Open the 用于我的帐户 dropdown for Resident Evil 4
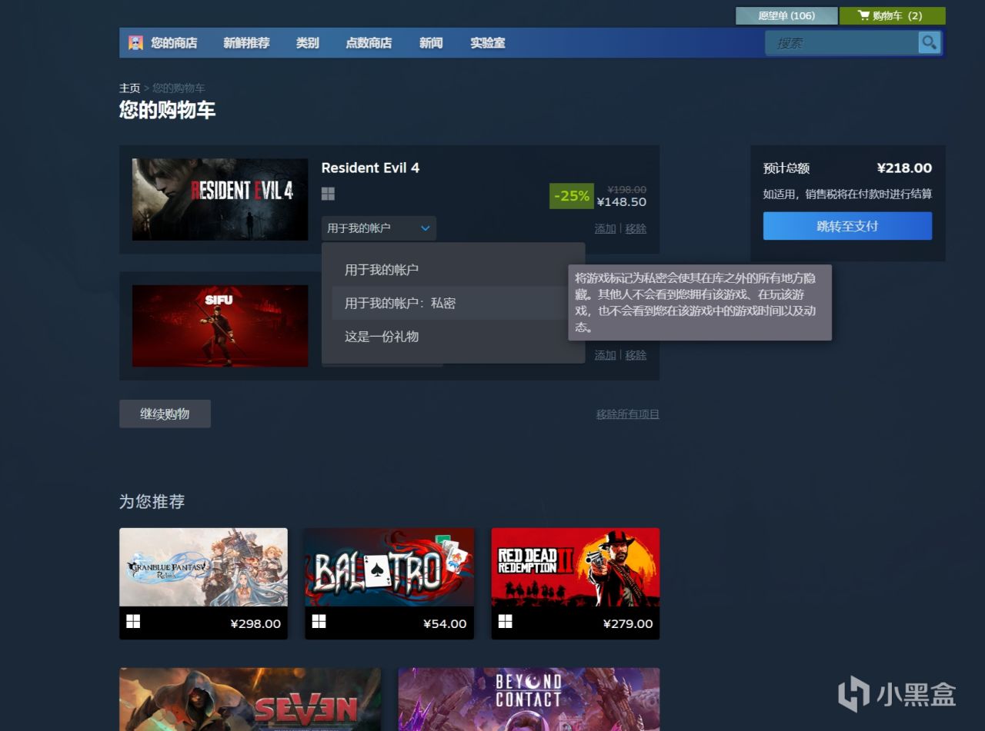Viewport: 985px width, 731px height. (379, 228)
